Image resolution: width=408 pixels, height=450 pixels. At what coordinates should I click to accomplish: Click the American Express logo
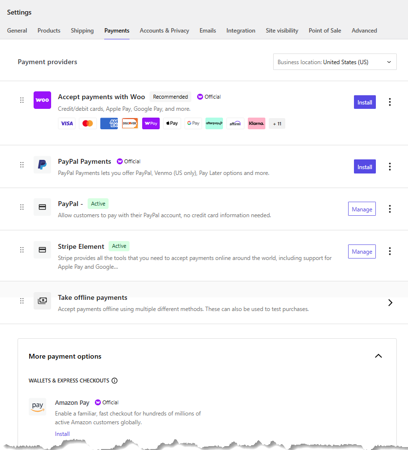pos(109,123)
